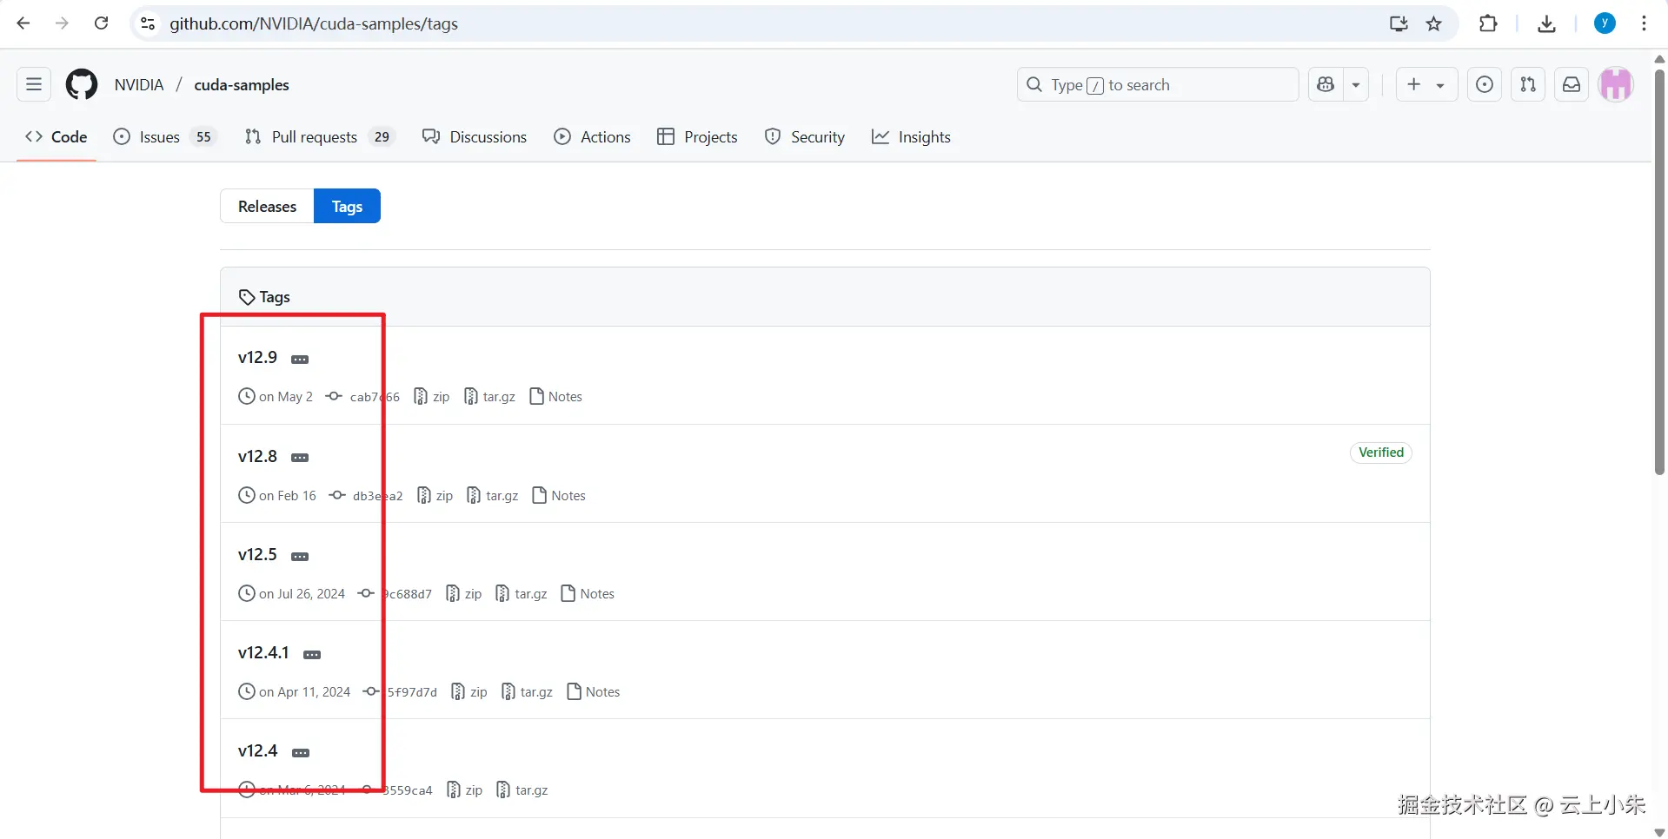Download v12.8 tar.gz archive
The width and height of the screenshot is (1668, 839).
pos(493,496)
